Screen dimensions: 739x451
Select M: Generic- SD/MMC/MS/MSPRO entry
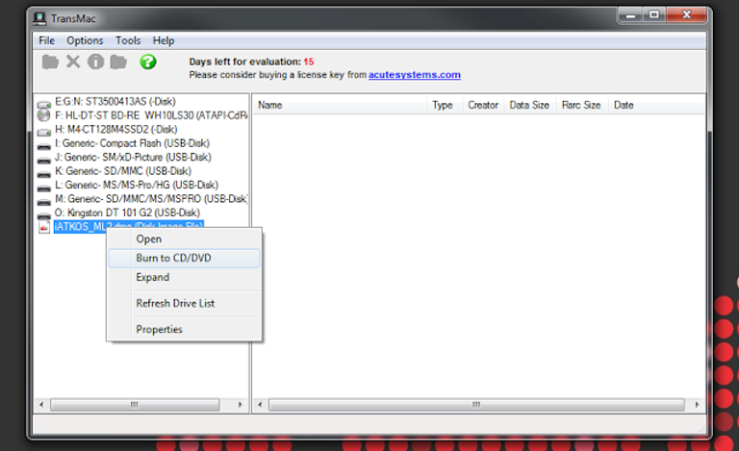coord(151,199)
